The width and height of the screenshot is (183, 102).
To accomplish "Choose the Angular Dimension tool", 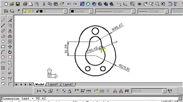I will point(70,91).
